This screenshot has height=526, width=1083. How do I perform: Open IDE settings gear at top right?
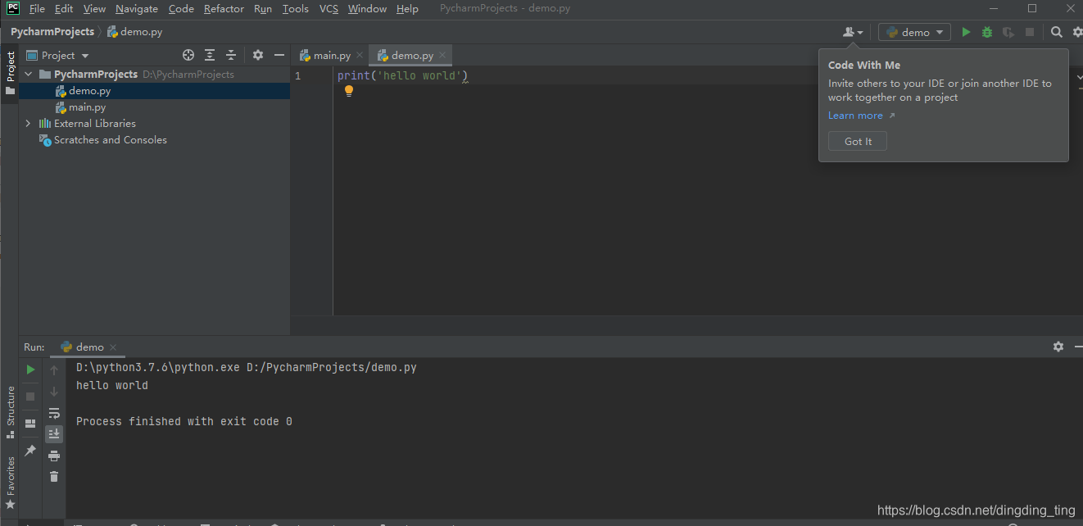[1078, 32]
